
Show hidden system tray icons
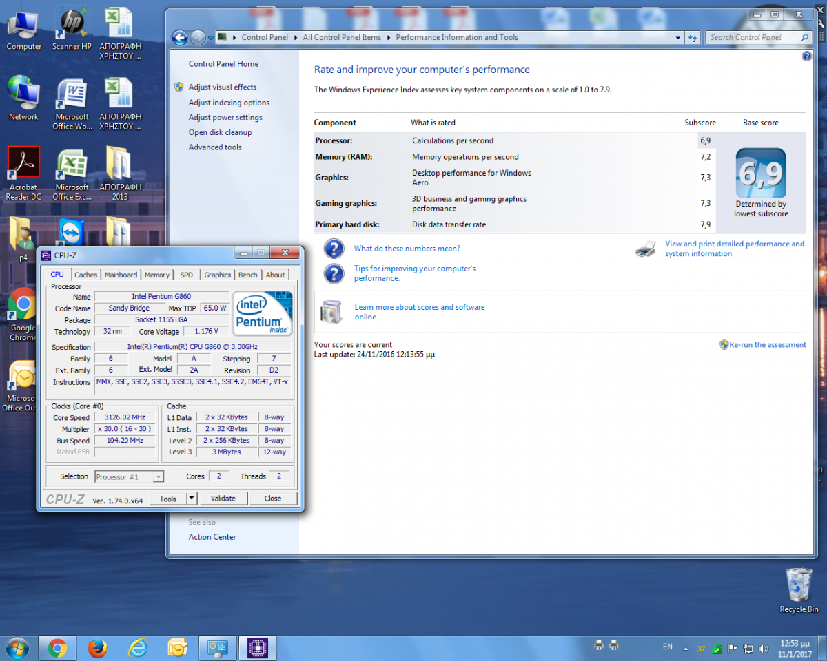[685, 649]
